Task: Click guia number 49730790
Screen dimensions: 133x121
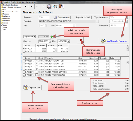Action: 82,61
